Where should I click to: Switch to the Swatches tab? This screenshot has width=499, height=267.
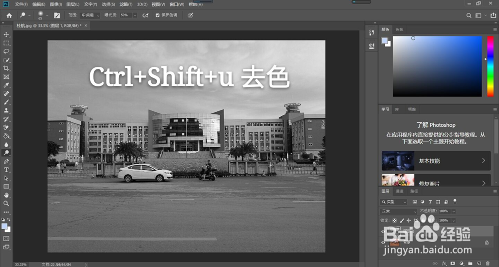click(x=399, y=29)
